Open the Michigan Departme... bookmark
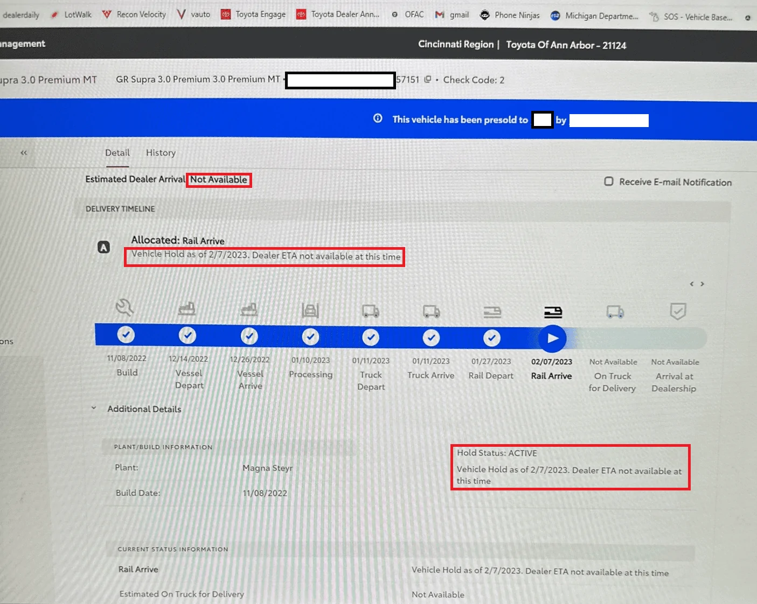757x604 pixels. (x=594, y=16)
